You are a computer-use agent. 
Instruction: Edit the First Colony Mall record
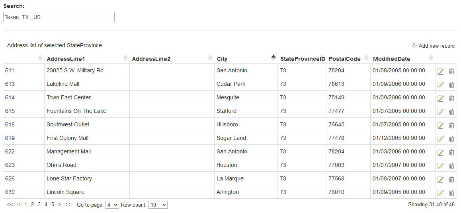coord(440,139)
